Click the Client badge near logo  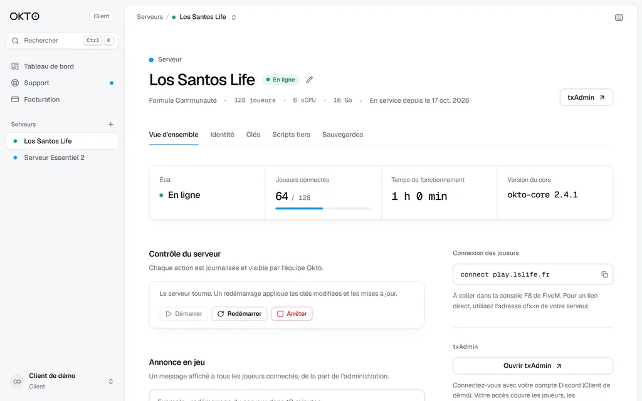[x=101, y=16]
